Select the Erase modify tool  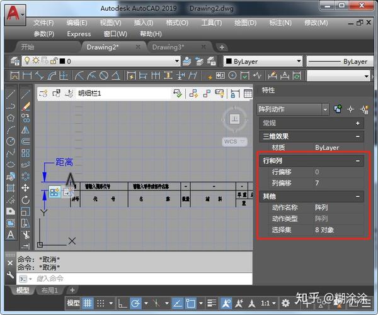25,106
